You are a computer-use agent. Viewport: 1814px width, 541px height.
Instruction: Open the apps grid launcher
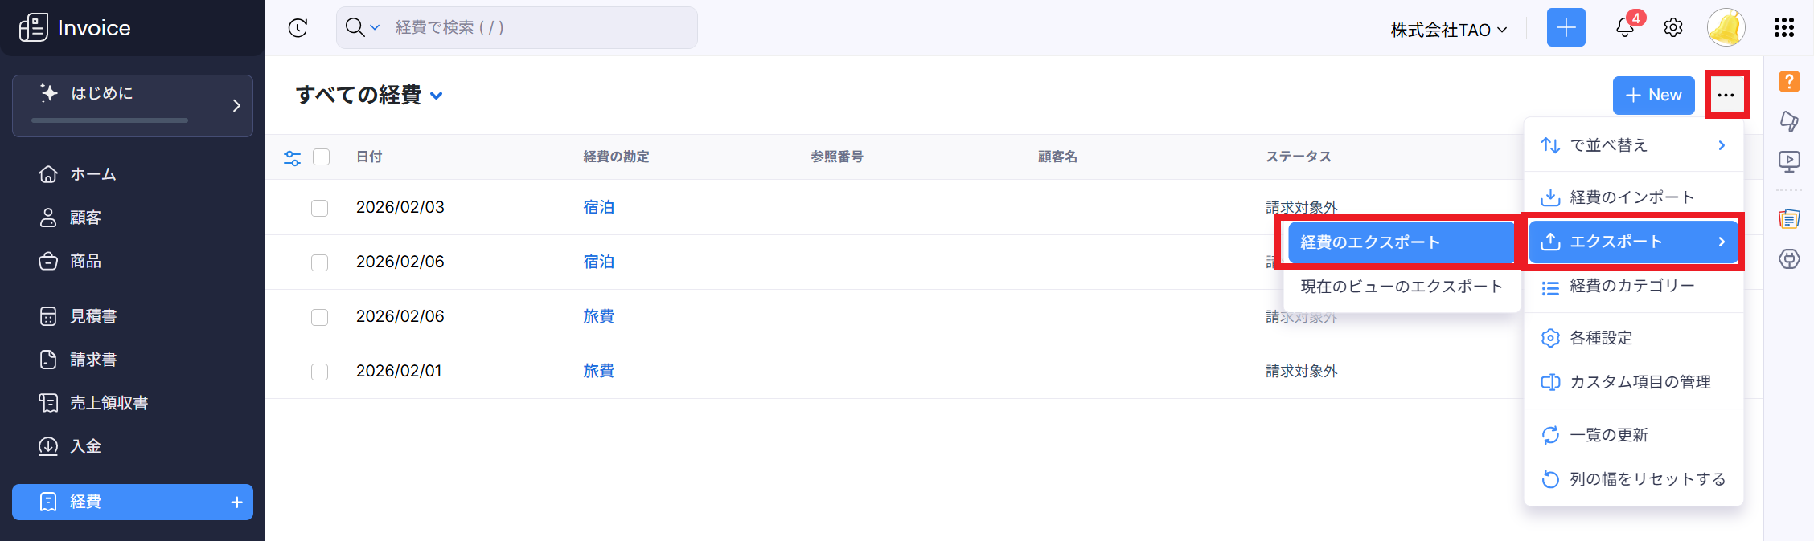tap(1784, 28)
